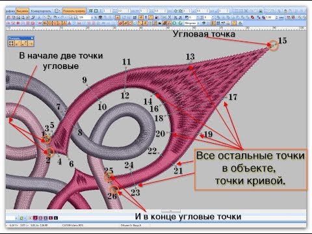This screenshot has height=234, width=312.
Task: Click the first green icon right of Показать графику
Action: pos(91,10)
